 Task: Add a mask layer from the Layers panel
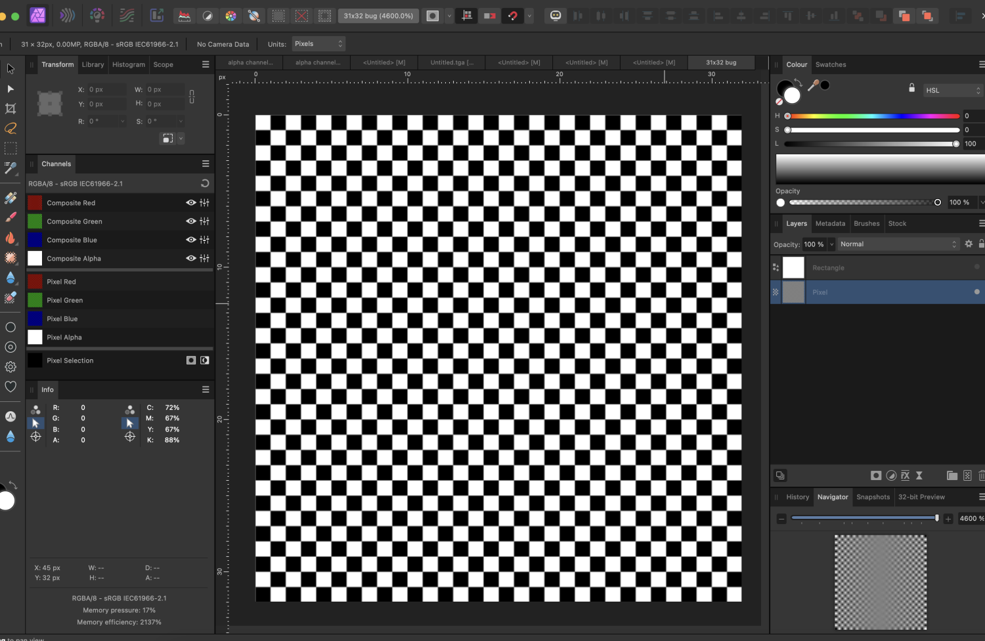(x=876, y=475)
